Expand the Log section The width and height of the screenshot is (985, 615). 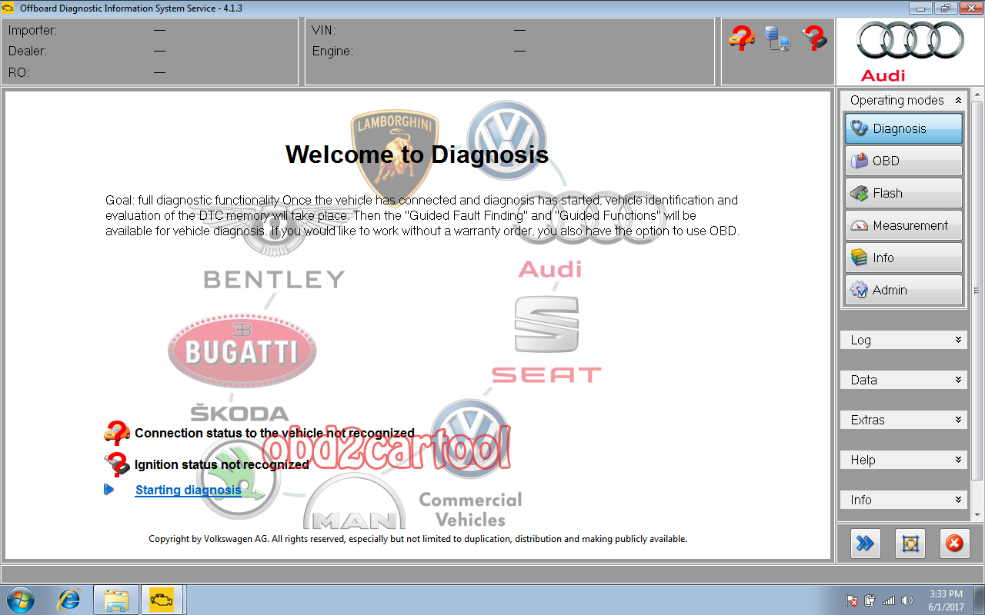coord(902,339)
